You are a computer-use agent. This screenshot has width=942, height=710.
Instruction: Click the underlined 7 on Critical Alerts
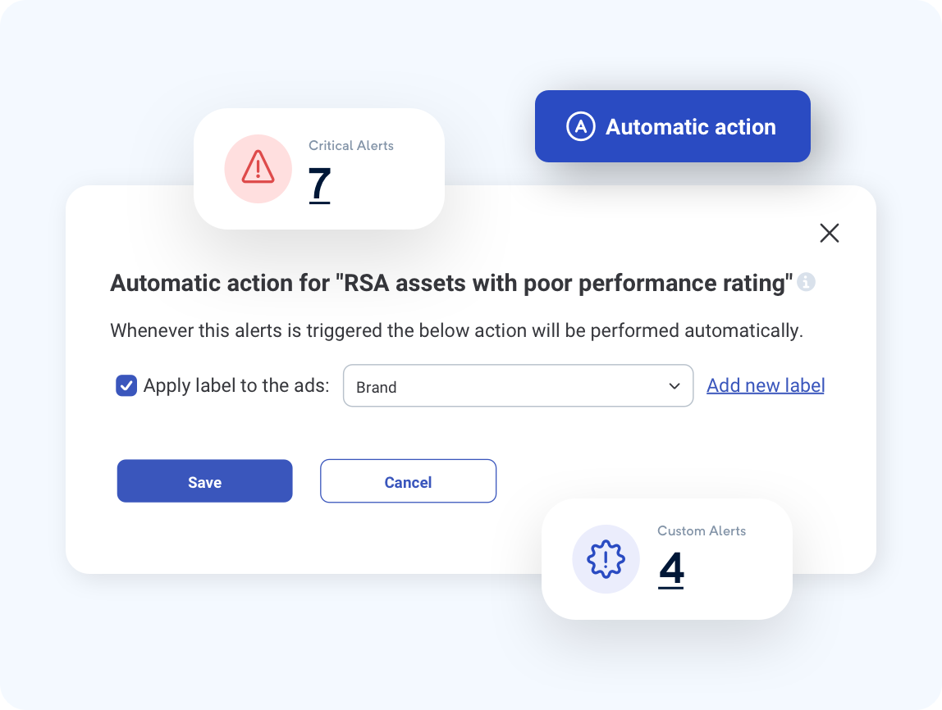pos(320,186)
